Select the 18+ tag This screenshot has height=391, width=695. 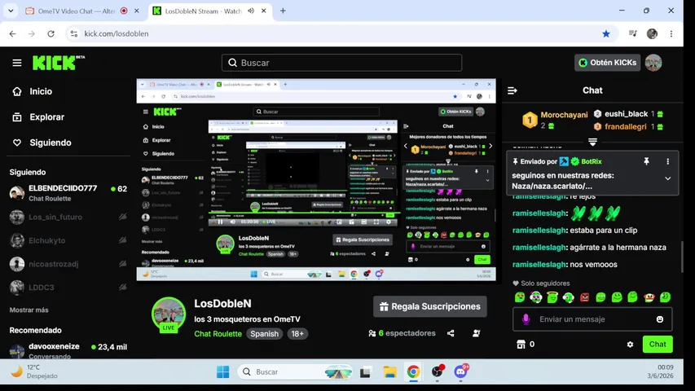click(297, 334)
